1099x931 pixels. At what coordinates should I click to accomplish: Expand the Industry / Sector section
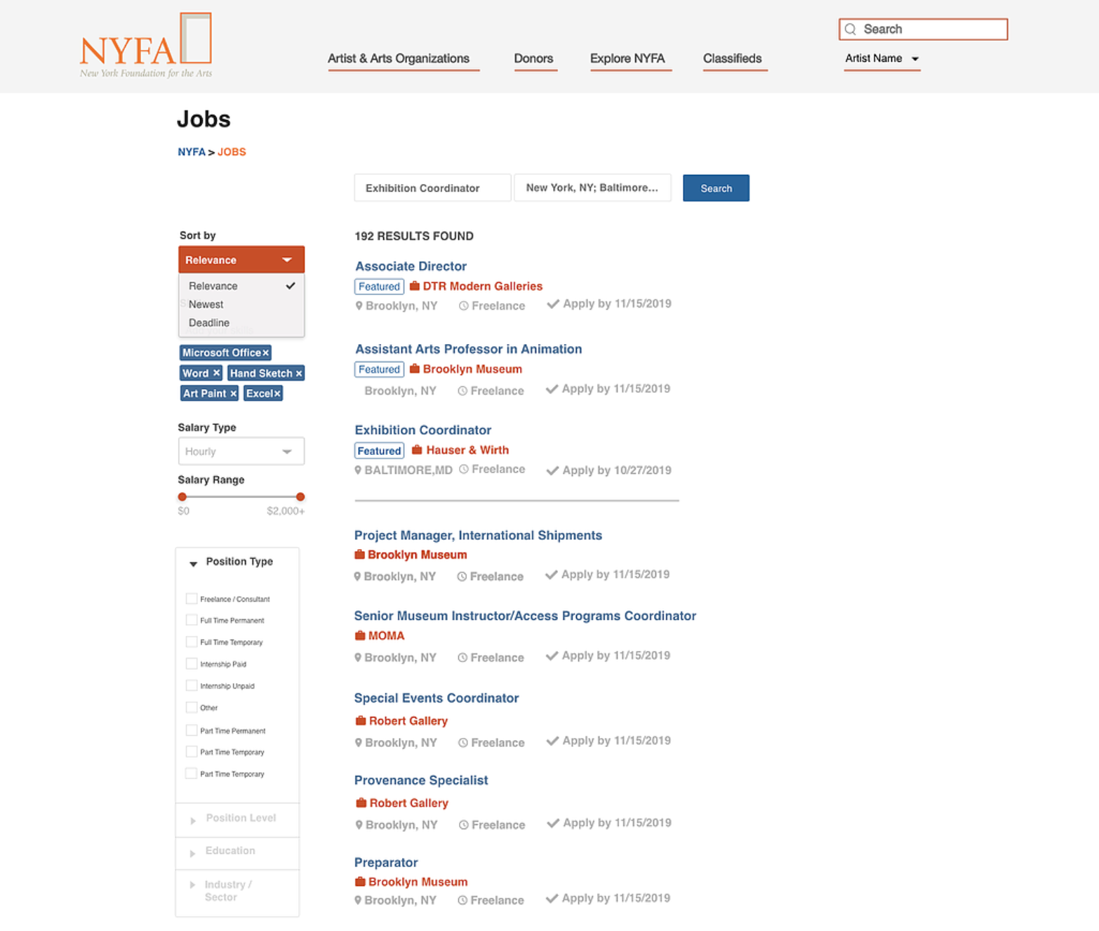pyautogui.click(x=193, y=885)
